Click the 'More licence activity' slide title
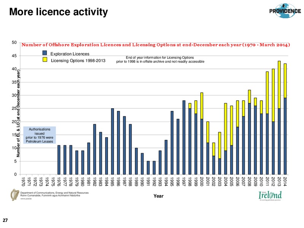This screenshot has width=304, height=228. pyautogui.click(x=59, y=12)
